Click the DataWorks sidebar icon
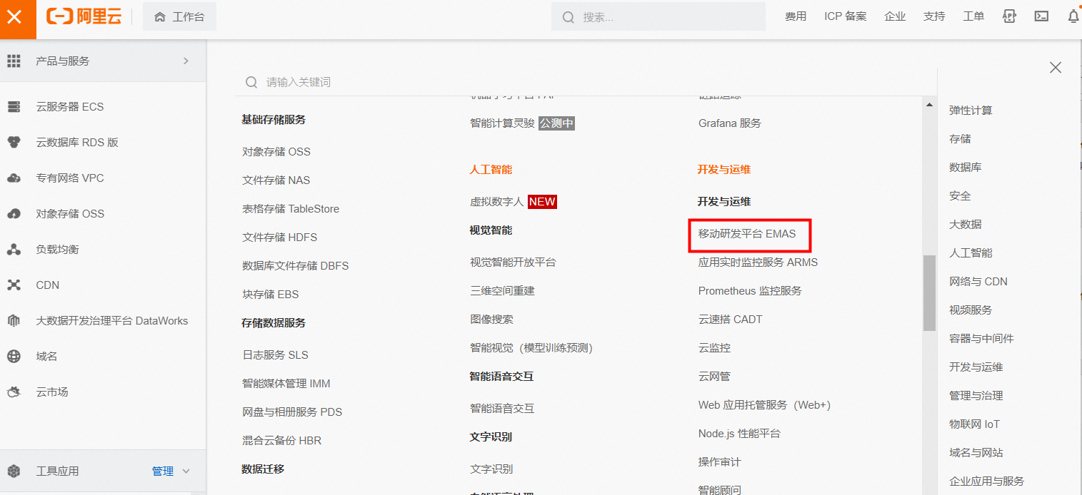The height and width of the screenshot is (495, 1082). (x=14, y=321)
